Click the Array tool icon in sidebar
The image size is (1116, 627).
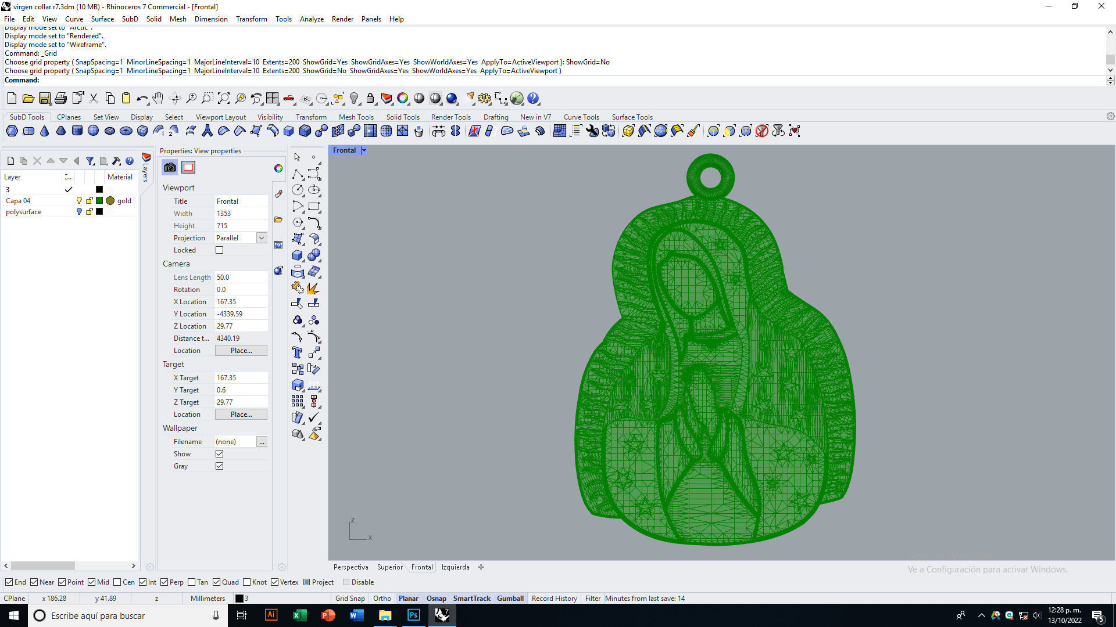coord(298,401)
